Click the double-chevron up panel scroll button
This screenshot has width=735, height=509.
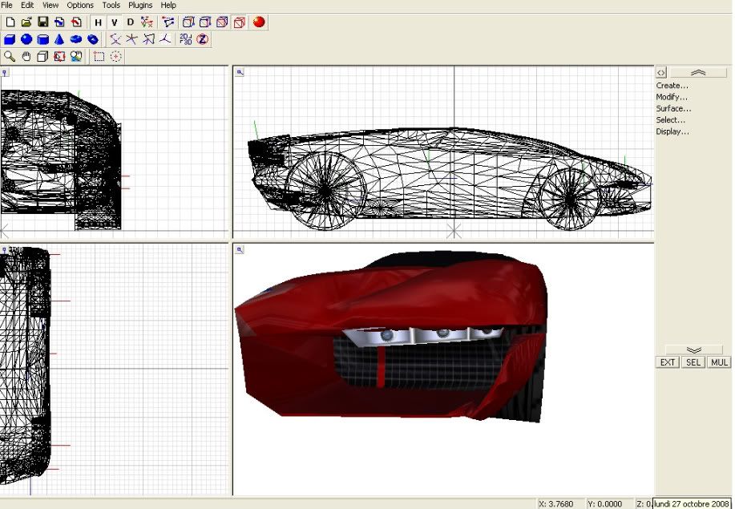tap(697, 72)
